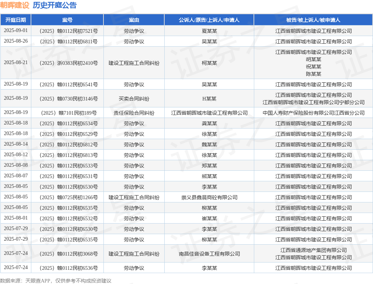The height and width of the screenshot is (284, 373).
Task: Click case number (2025)赣0112民初6541号
Action: coord(68,84)
